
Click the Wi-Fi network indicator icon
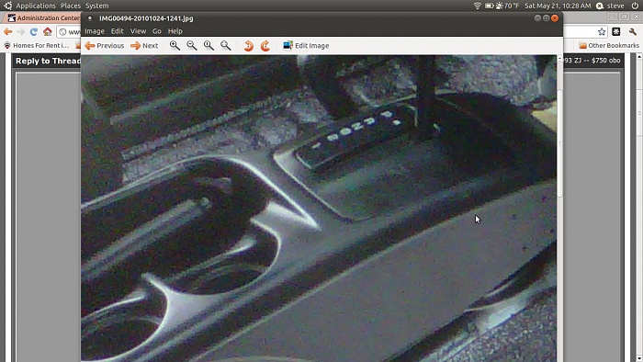tap(477, 6)
